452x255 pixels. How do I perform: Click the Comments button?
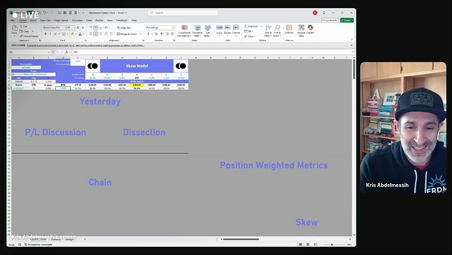click(x=330, y=21)
